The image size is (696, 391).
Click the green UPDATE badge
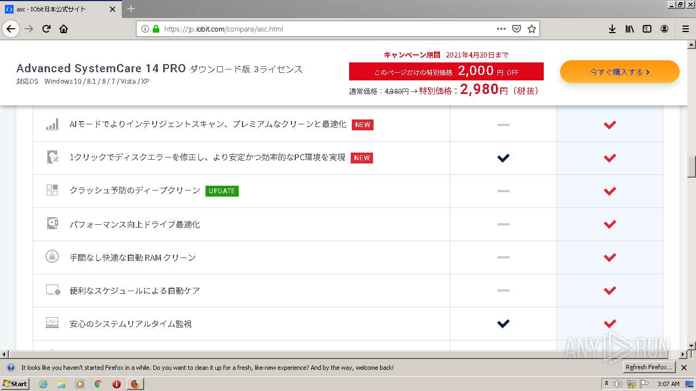point(222,191)
